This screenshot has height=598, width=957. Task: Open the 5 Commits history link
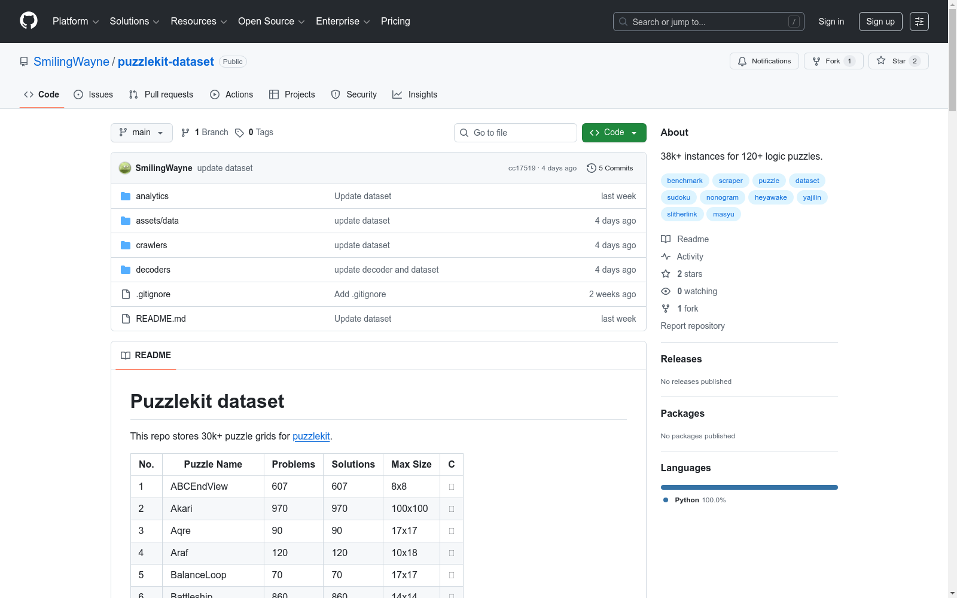coord(610,168)
